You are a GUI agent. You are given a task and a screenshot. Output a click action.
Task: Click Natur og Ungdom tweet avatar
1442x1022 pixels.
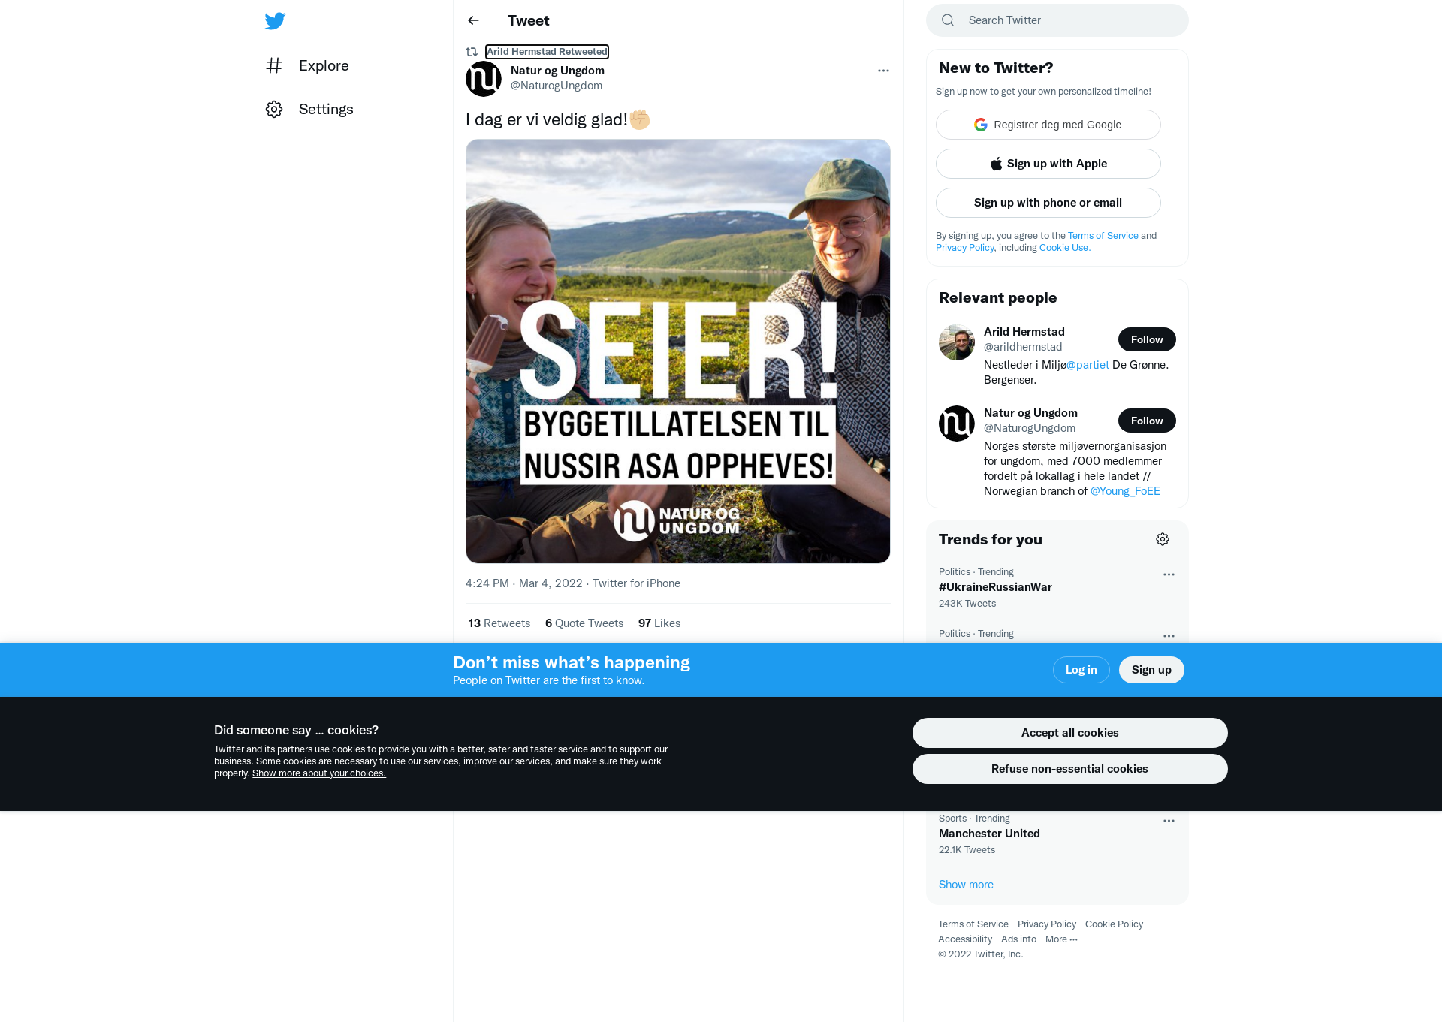484,79
